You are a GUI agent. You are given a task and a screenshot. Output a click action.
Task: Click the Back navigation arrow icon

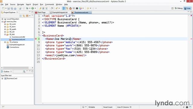[x=88, y=8]
